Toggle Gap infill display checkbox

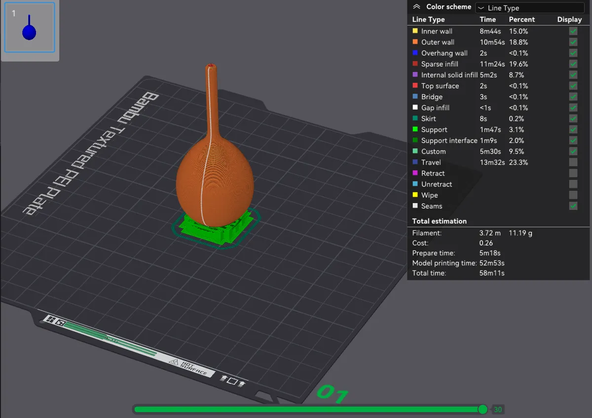573,107
